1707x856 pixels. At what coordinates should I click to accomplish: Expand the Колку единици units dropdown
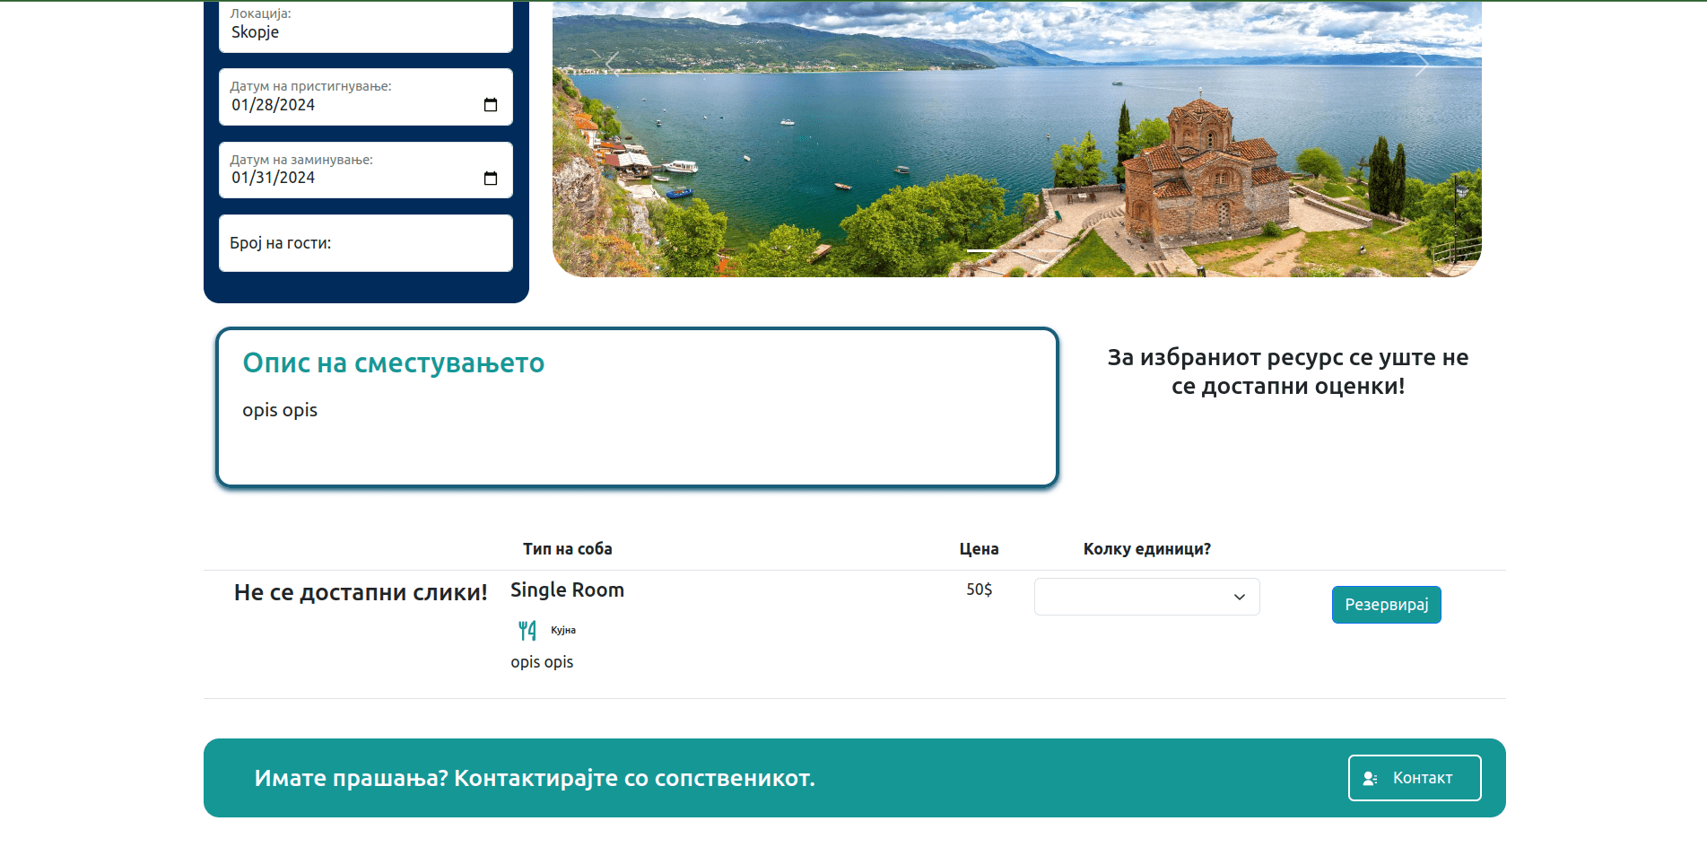[1146, 597]
